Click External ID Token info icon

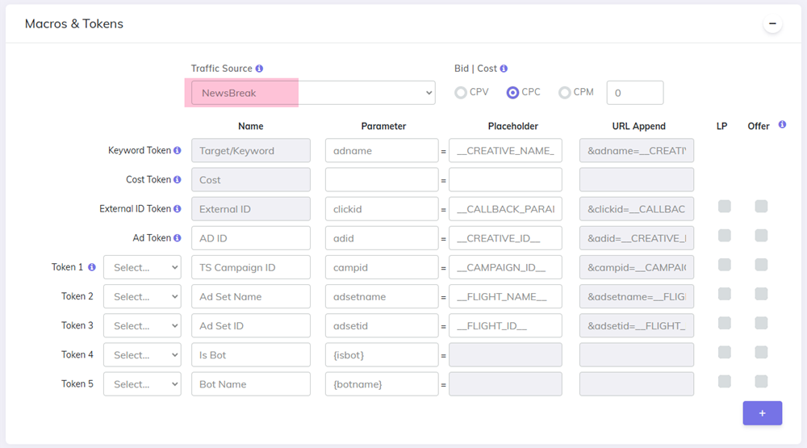178,209
